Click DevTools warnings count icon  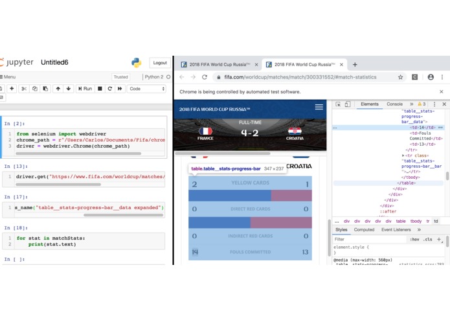422,104
